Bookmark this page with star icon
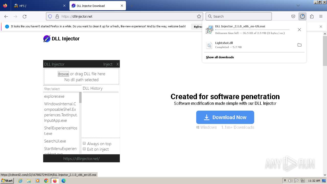327x184 pixels. coord(199,16)
